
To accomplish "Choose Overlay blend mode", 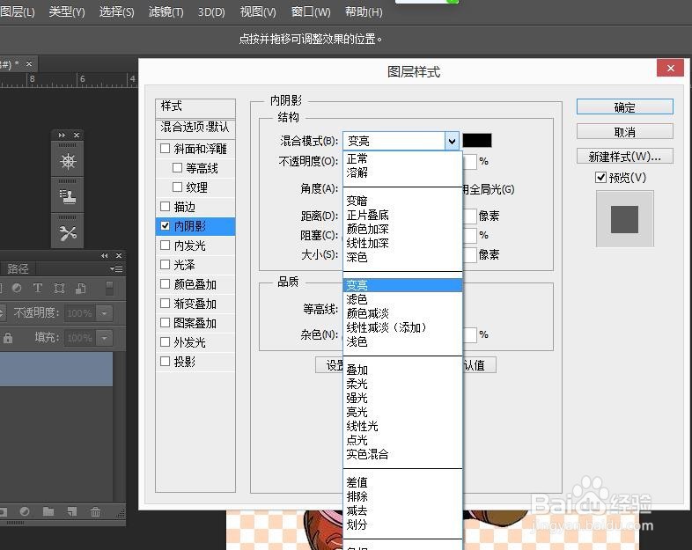I will pyautogui.click(x=402, y=370).
